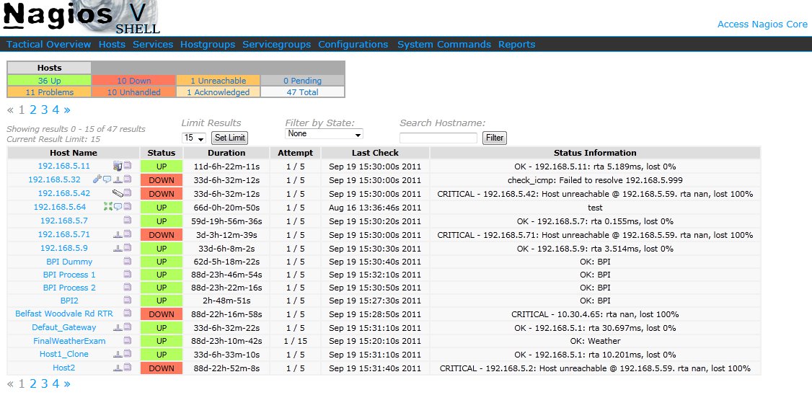Go to the Hosts menu item
Image resolution: width=812 pixels, height=395 pixels.
point(112,45)
